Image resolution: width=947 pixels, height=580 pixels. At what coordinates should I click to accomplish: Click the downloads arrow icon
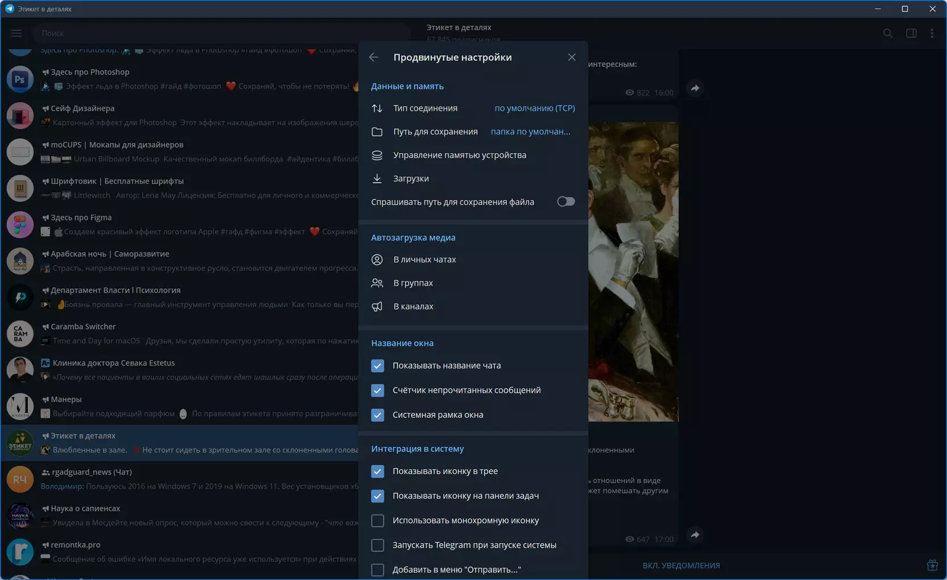377,179
